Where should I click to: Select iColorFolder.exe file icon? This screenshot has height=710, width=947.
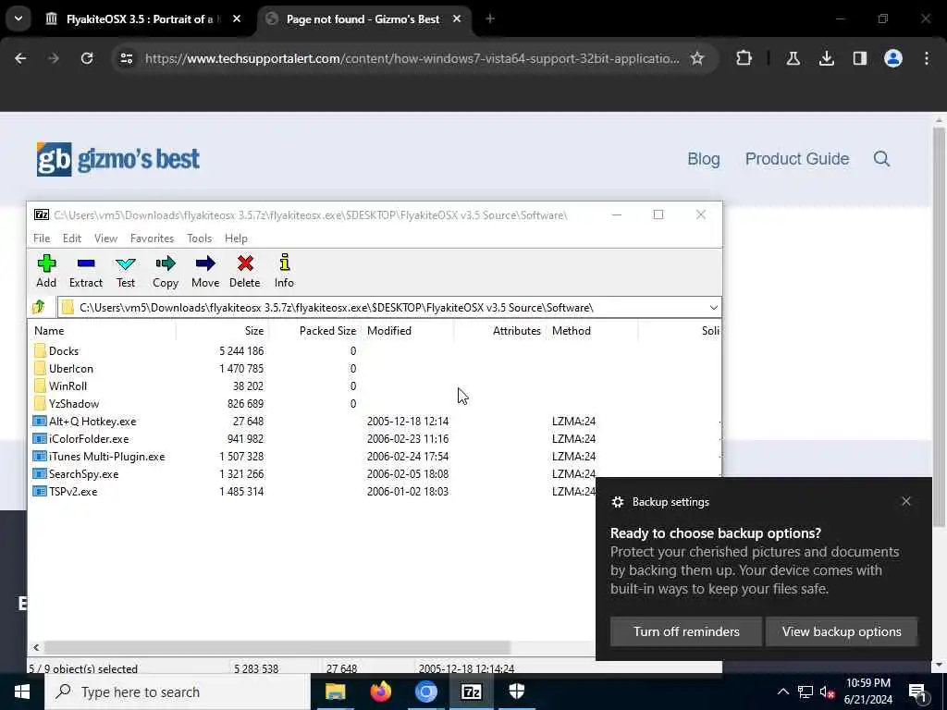(x=40, y=438)
